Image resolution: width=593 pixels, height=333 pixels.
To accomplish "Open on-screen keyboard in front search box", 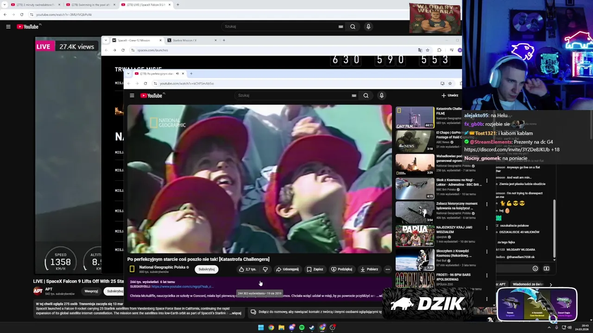I will (354, 96).
